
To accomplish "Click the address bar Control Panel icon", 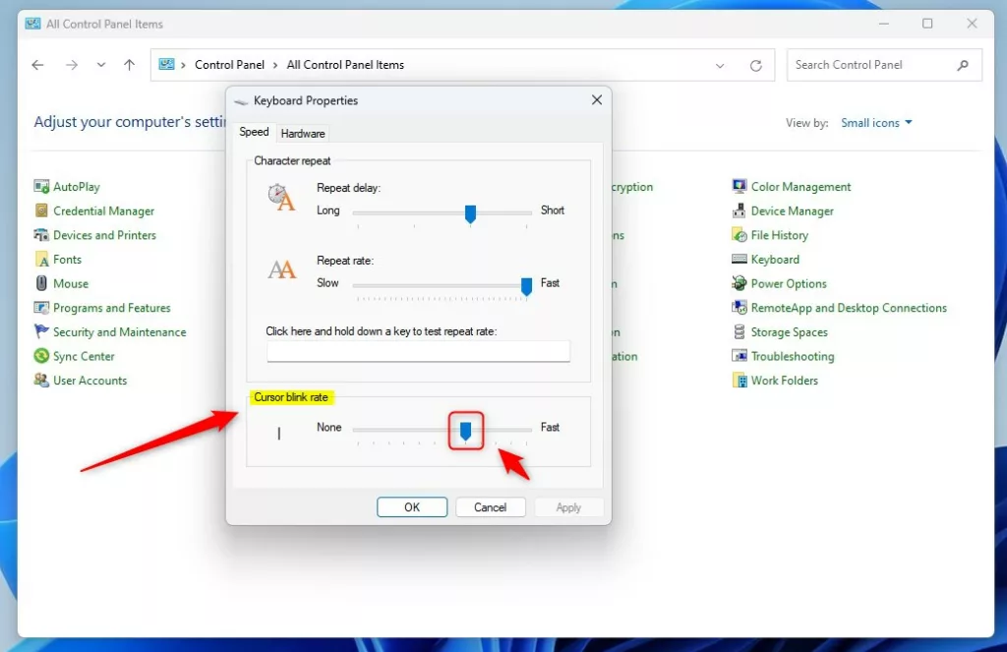I will coord(166,64).
